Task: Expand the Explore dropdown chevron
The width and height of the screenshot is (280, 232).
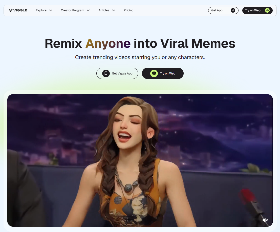Action: [x=51, y=10]
